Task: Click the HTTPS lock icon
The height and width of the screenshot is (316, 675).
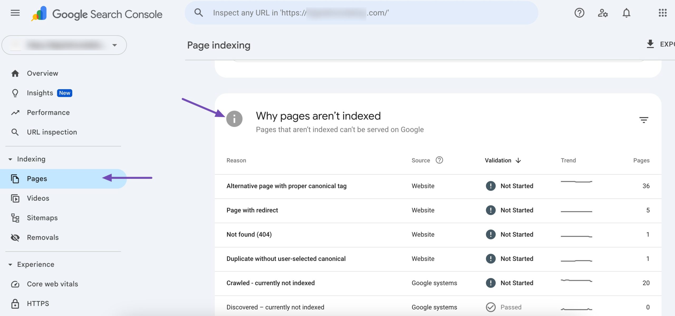Action: (15, 304)
